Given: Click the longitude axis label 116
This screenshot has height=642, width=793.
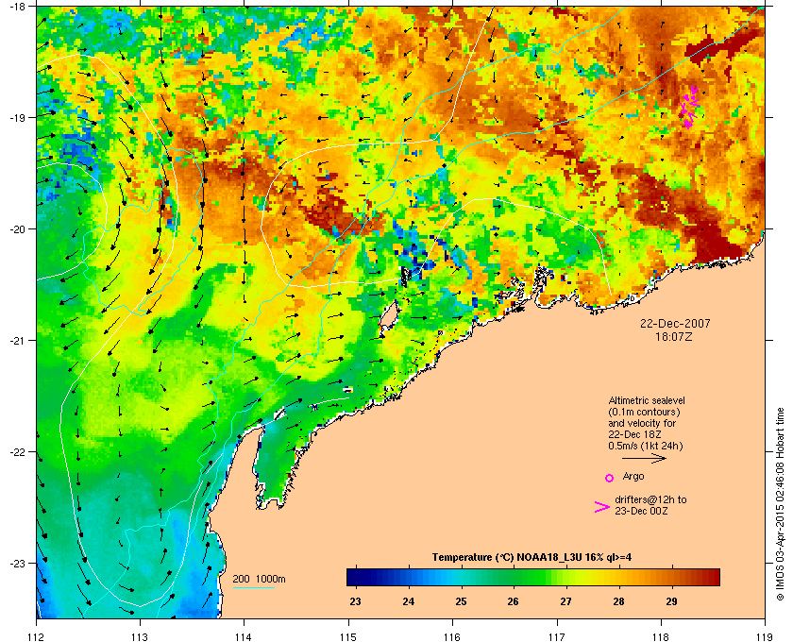Looking at the screenshot, I should pos(452,636).
